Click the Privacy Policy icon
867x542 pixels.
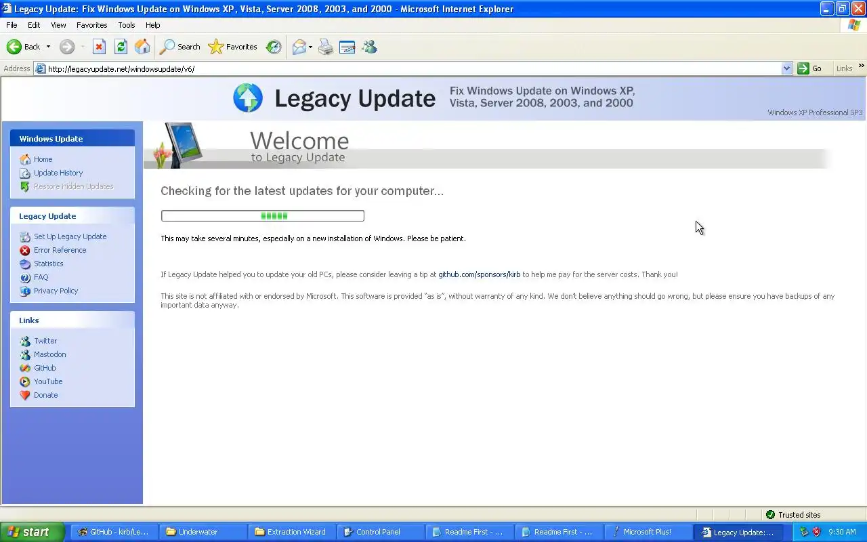pyautogui.click(x=25, y=291)
